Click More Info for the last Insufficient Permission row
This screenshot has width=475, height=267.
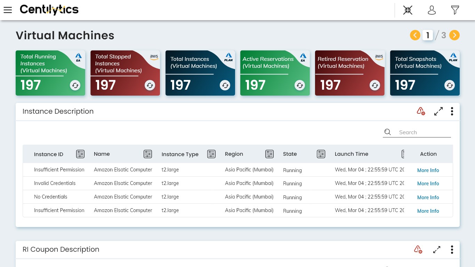(x=428, y=211)
